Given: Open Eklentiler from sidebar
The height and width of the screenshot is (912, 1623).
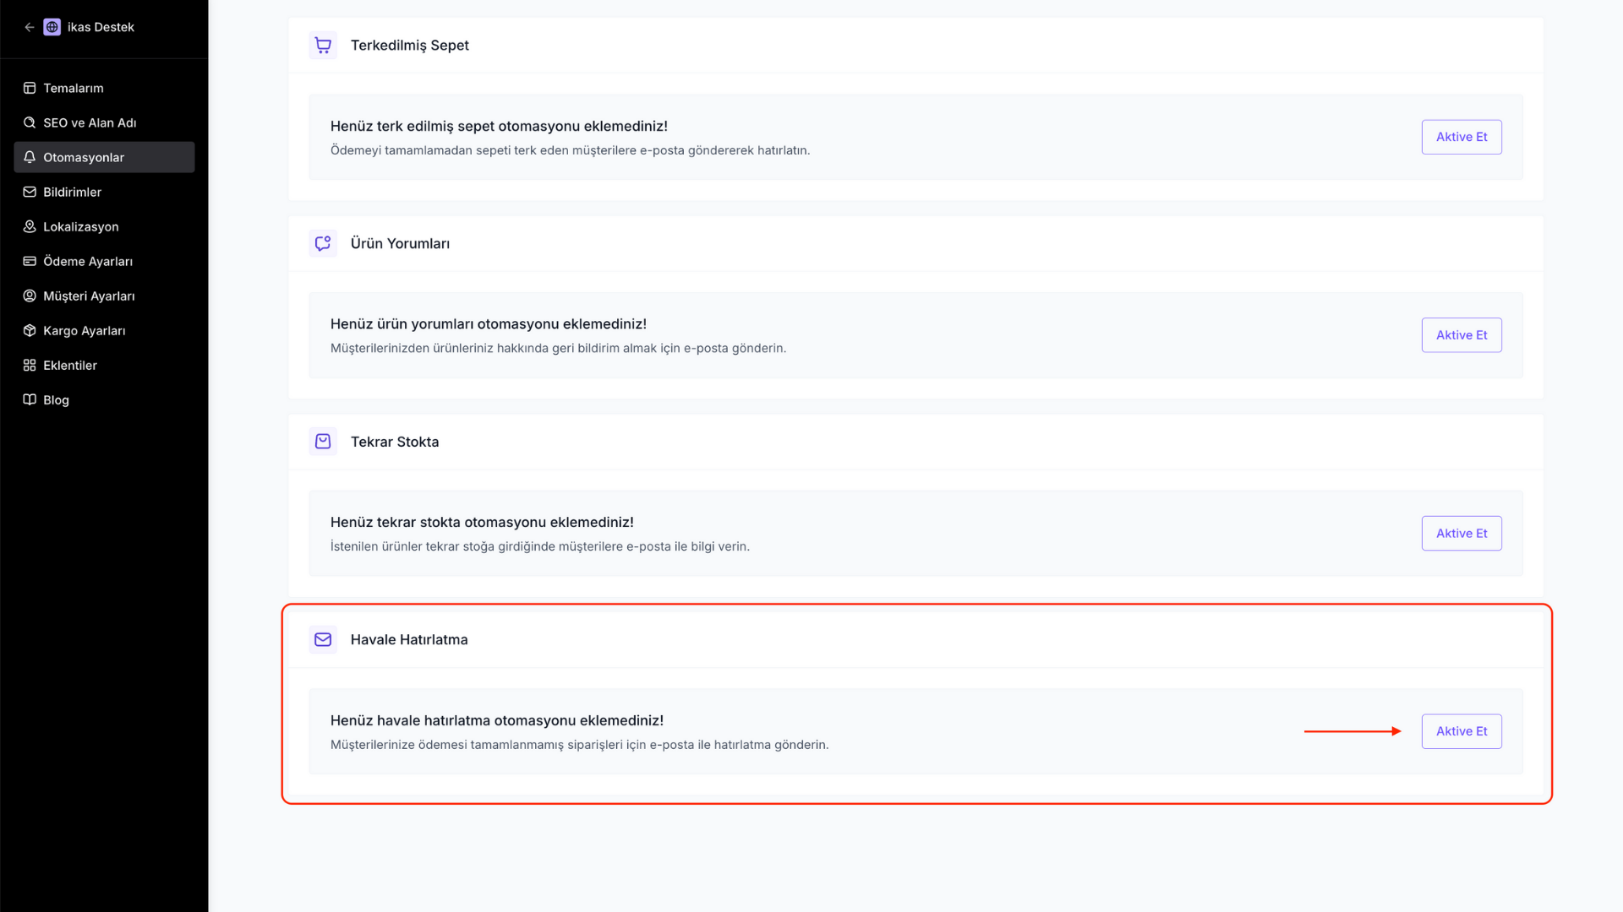Looking at the screenshot, I should (x=104, y=365).
